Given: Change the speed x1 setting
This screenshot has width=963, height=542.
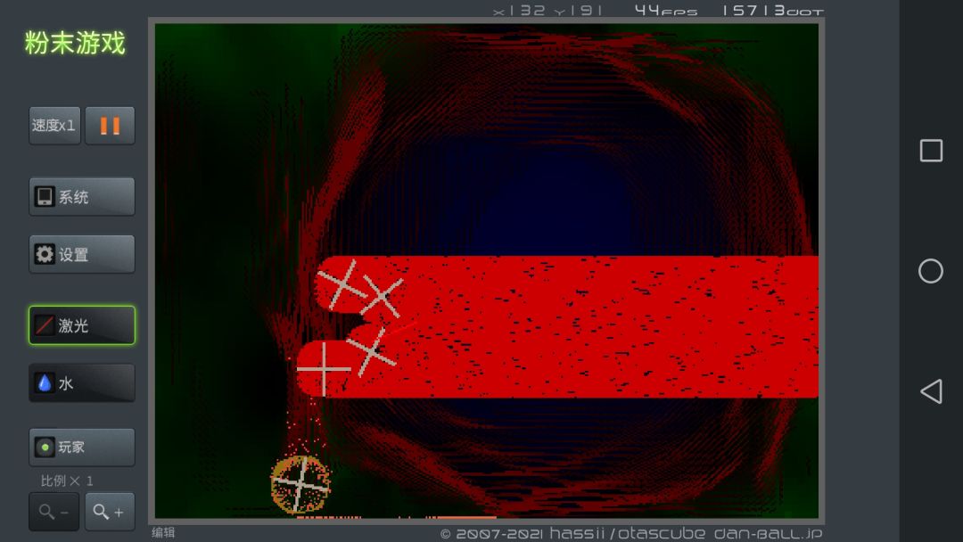Looking at the screenshot, I should pyautogui.click(x=54, y=126).
